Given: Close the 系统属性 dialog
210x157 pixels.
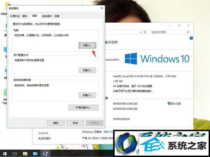Looking at the screenshot, I should click(x=102, y=8).
